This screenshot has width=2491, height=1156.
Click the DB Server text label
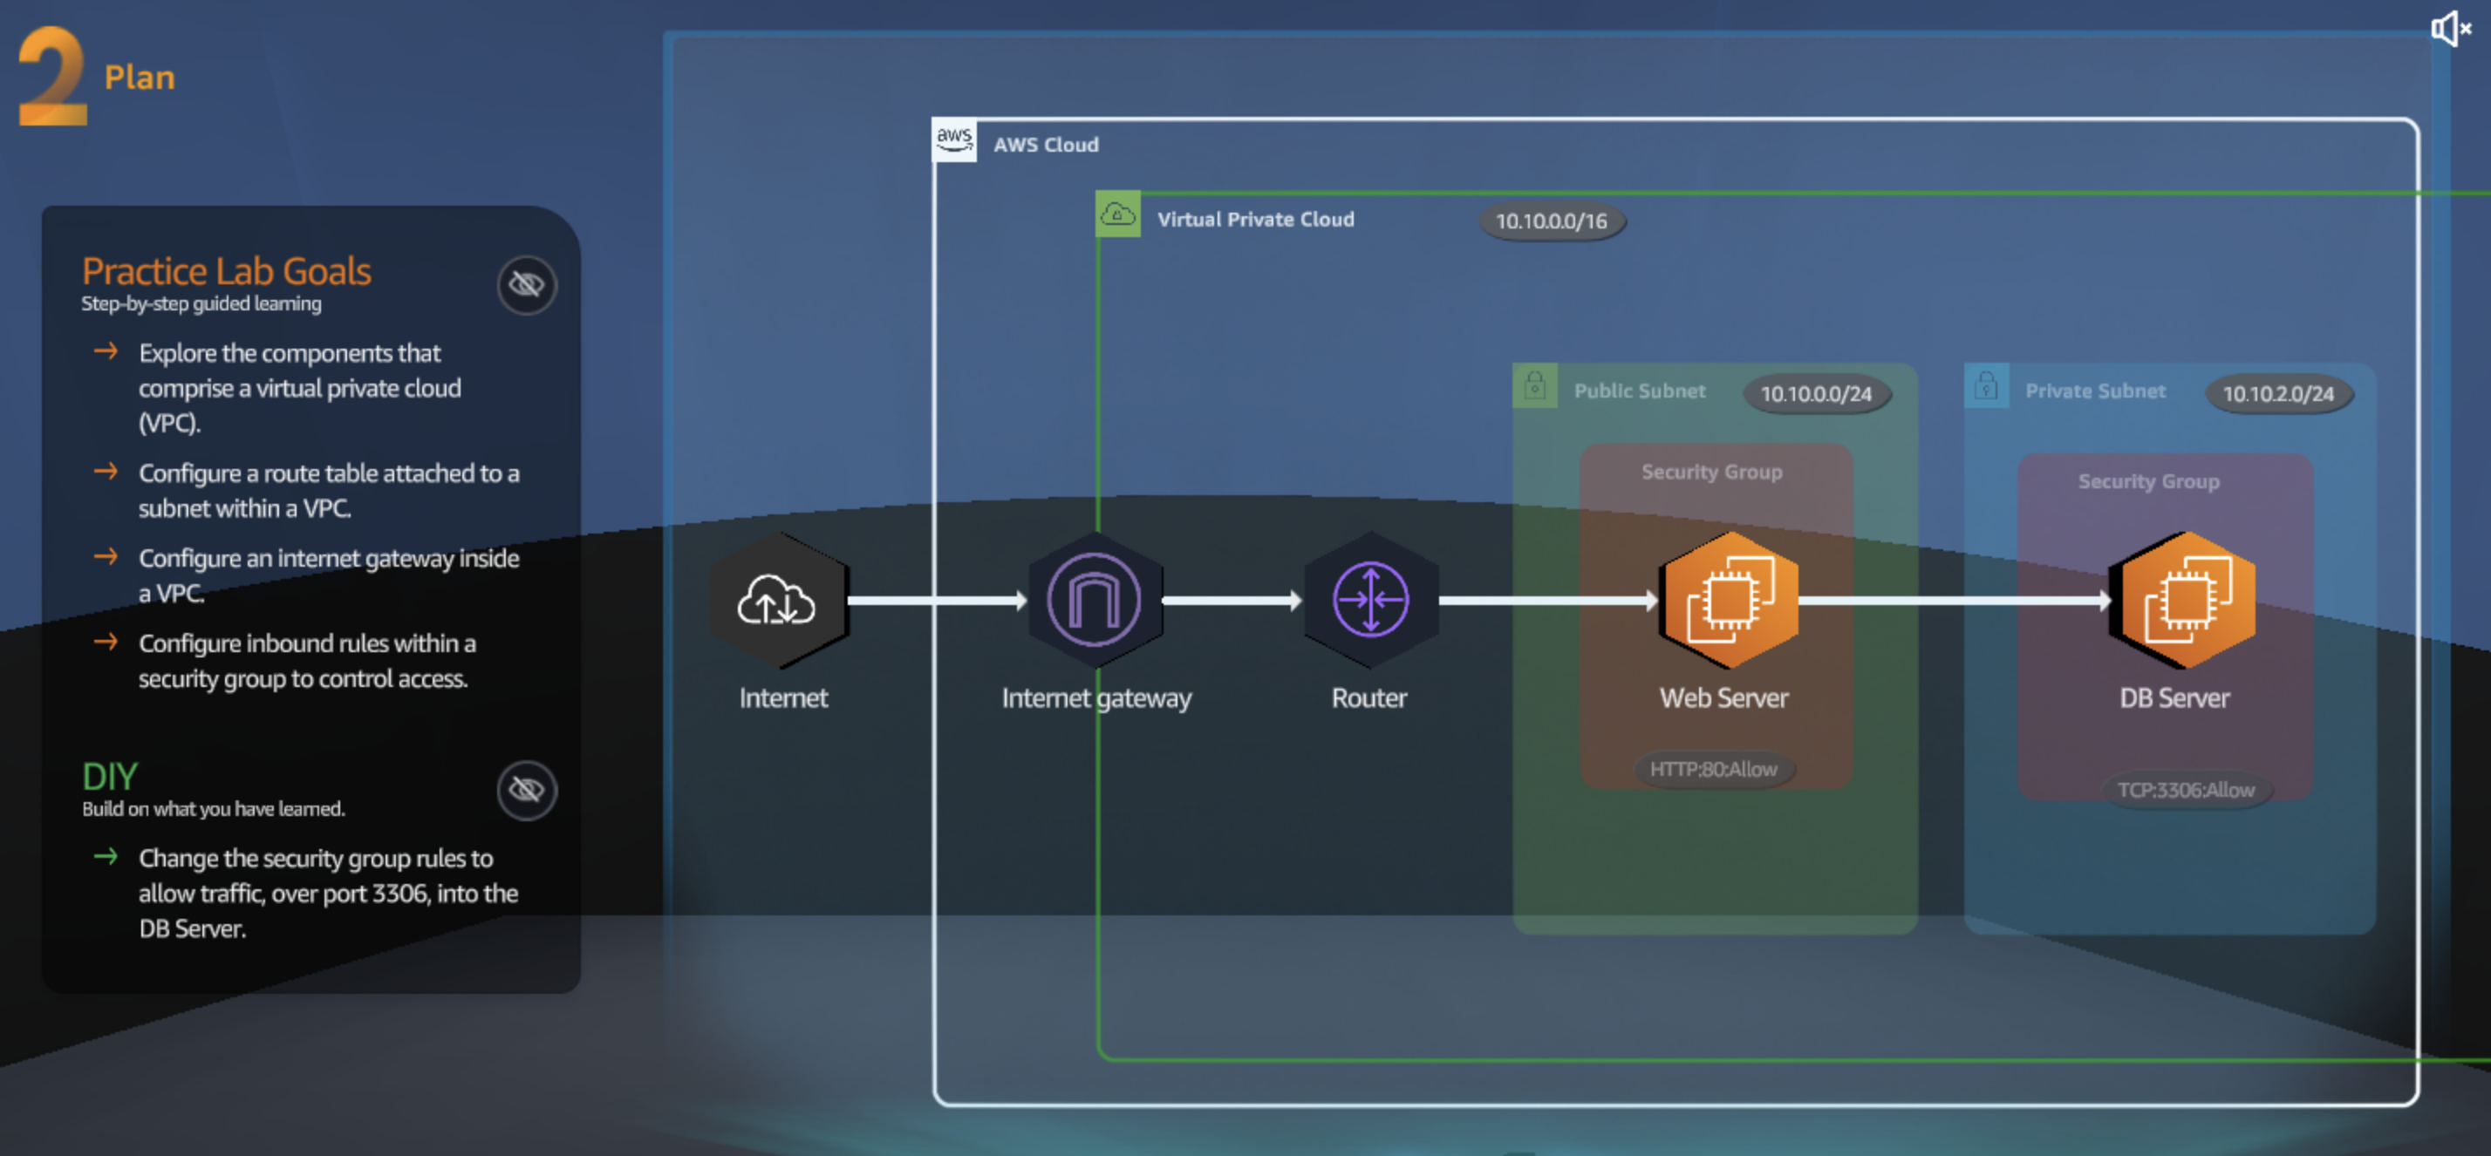2174,697
